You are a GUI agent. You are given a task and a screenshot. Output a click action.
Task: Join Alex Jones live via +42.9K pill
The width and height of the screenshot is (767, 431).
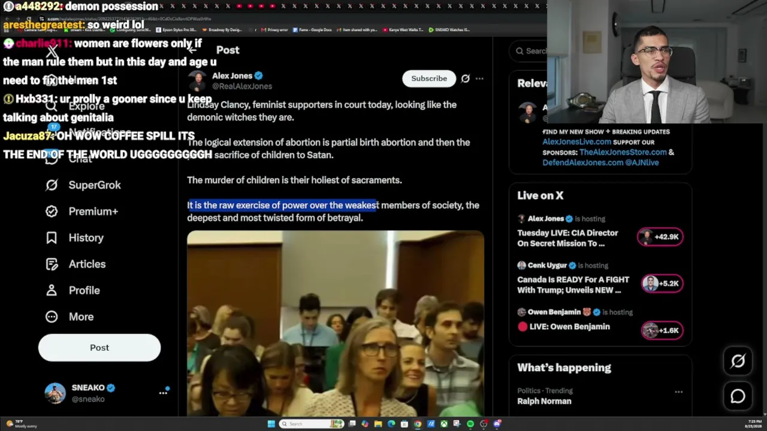point(660,236)
